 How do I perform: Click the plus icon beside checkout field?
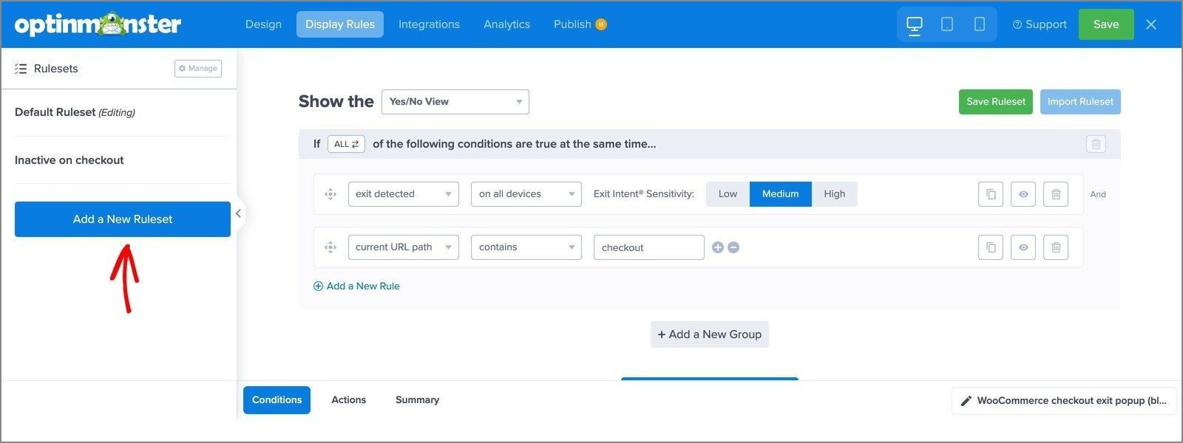717,247
